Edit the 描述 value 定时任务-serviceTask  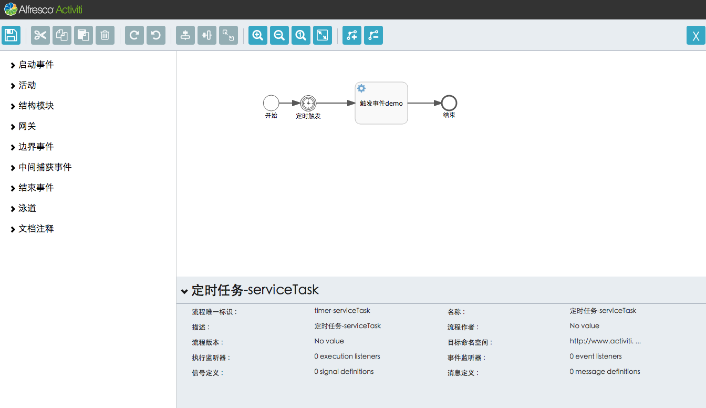tap(348, 326)
